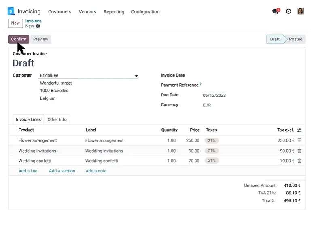Open the activities clock icon
This screenshot has width=314, height=238.
289,11
